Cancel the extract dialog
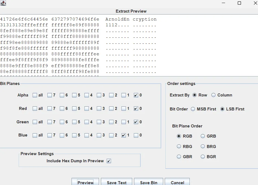Screen dimensions: 258x185 [177, 182]
